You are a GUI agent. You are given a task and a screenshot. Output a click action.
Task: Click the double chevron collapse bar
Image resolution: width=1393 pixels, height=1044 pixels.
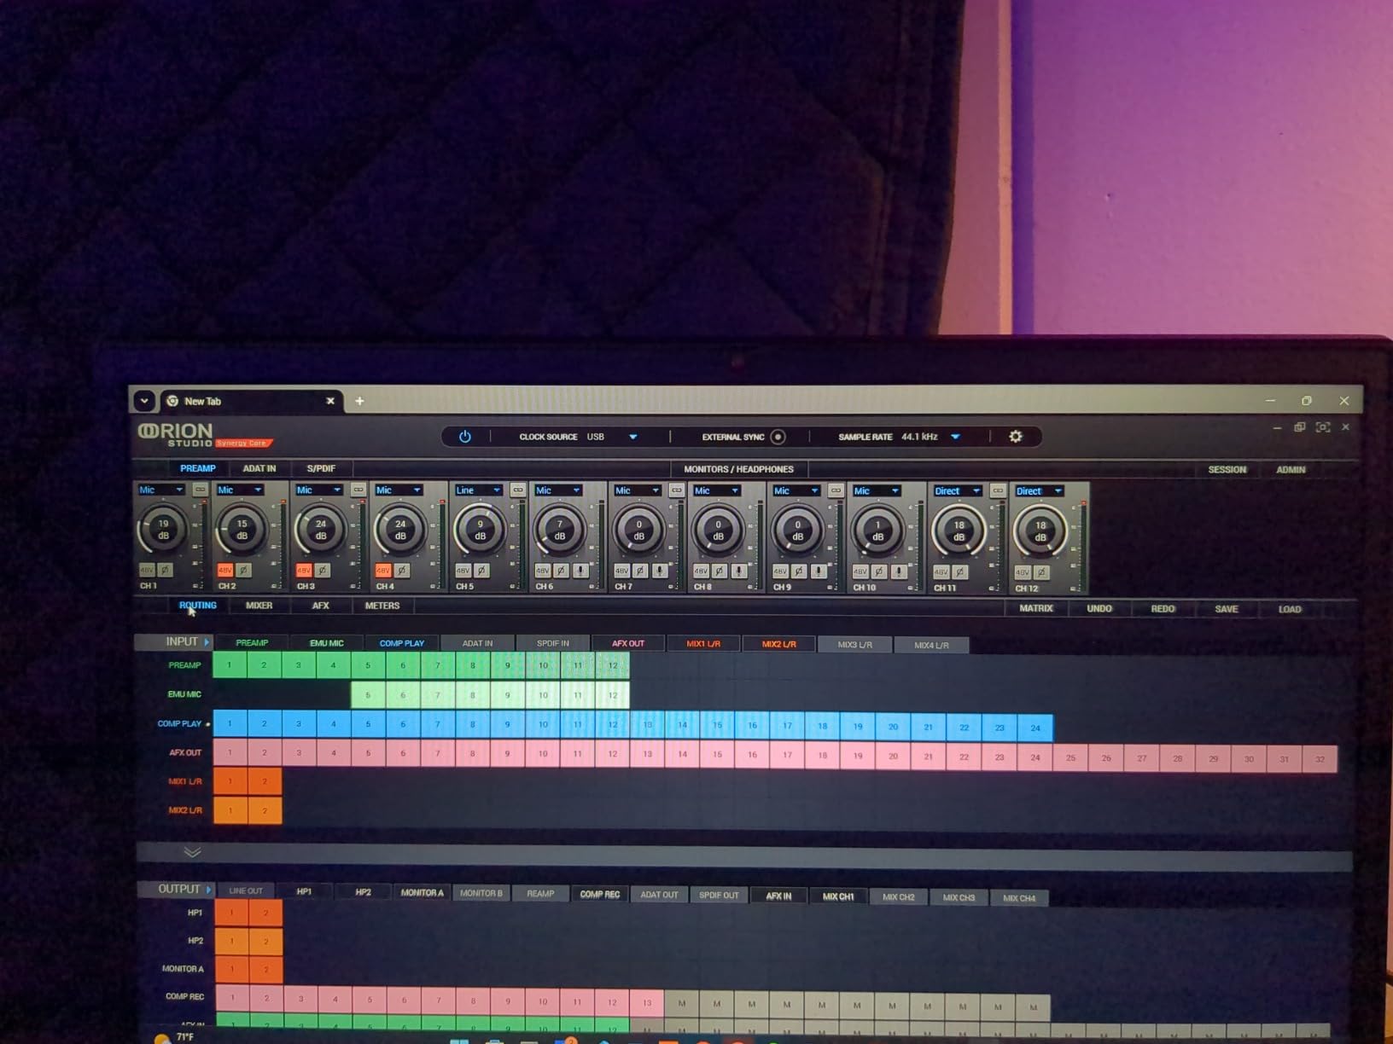[x=193, y=852]
